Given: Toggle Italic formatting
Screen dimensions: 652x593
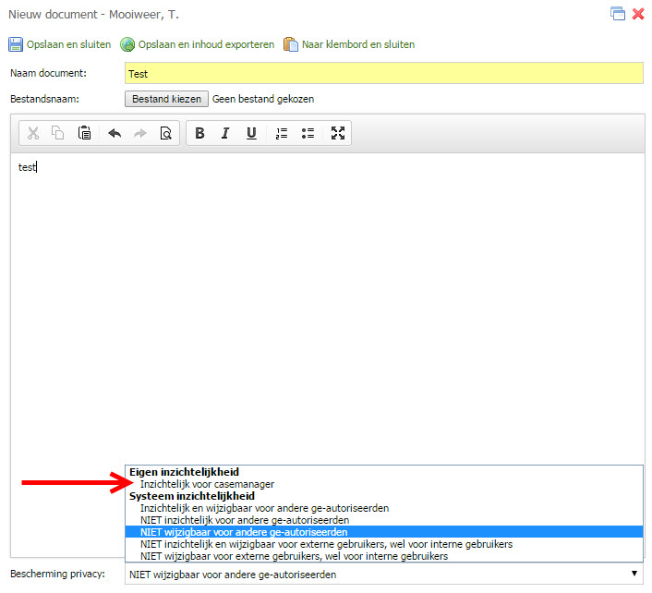Looking at the screenshot, I should coord(225,133).
